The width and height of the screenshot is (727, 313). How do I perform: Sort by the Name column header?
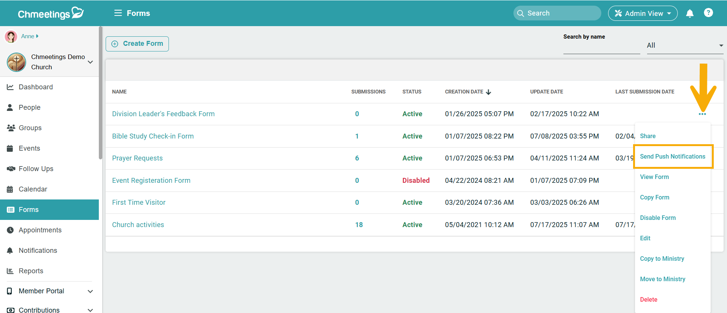click(x=119, y=92)
